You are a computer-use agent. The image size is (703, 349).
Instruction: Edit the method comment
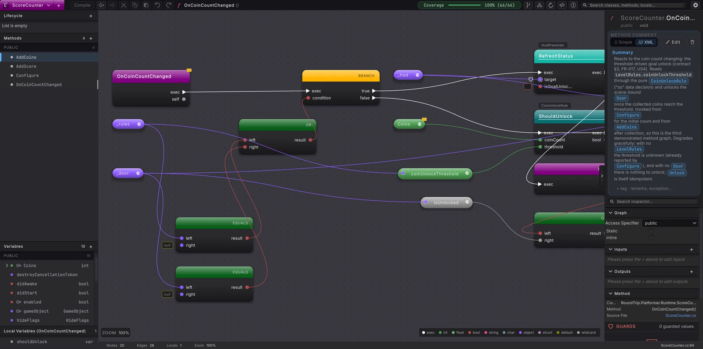tap(673, 42)
